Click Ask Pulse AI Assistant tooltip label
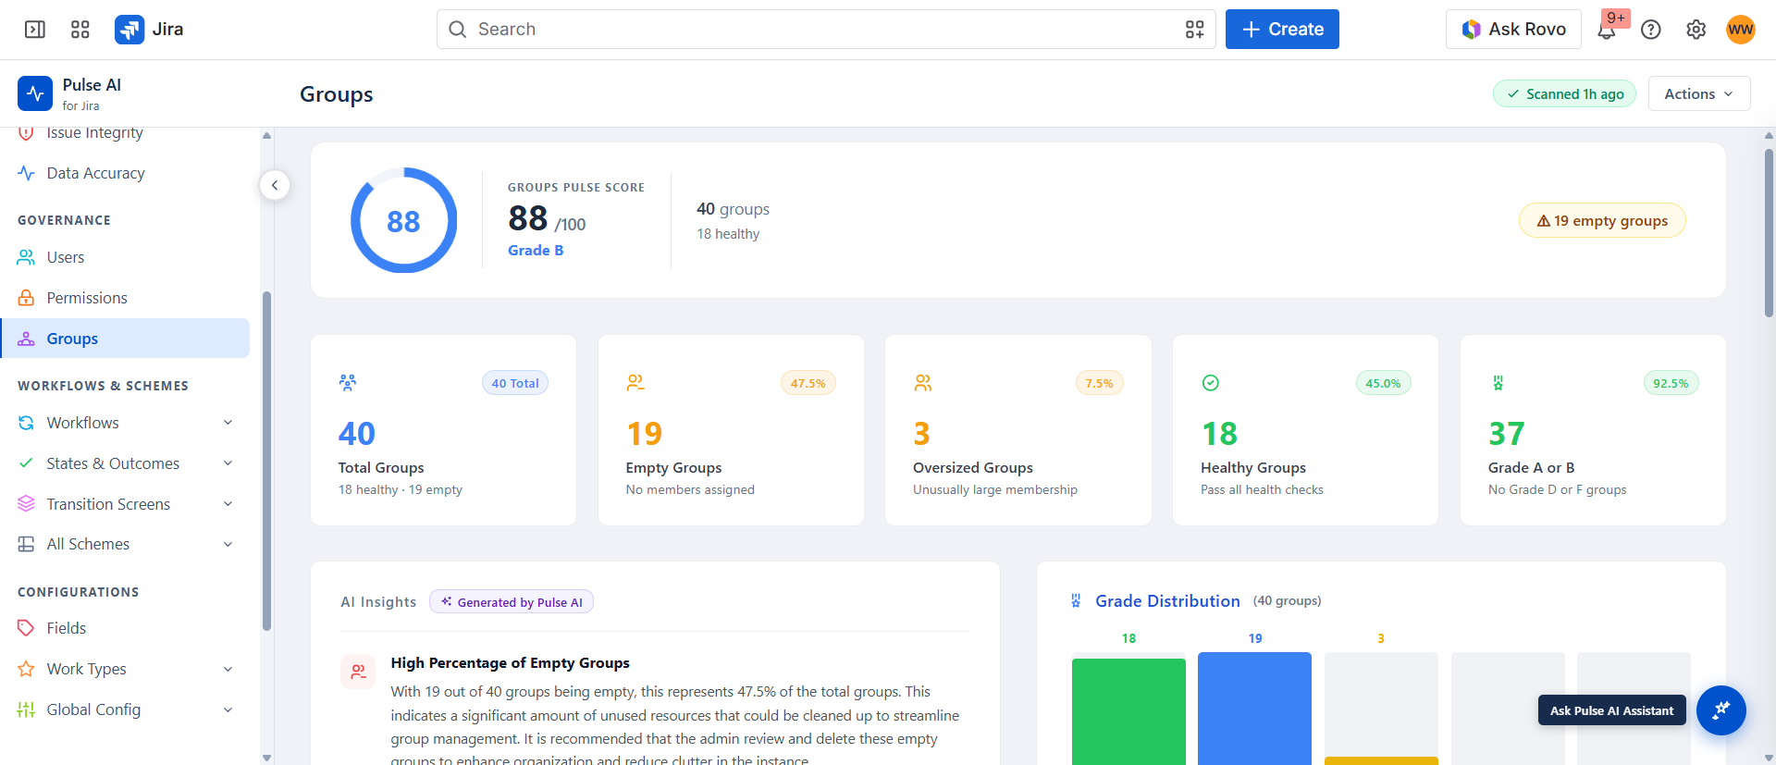The height and width of the screenshot is (765, 1776). pyautogui.click(x=1611, y=710)
